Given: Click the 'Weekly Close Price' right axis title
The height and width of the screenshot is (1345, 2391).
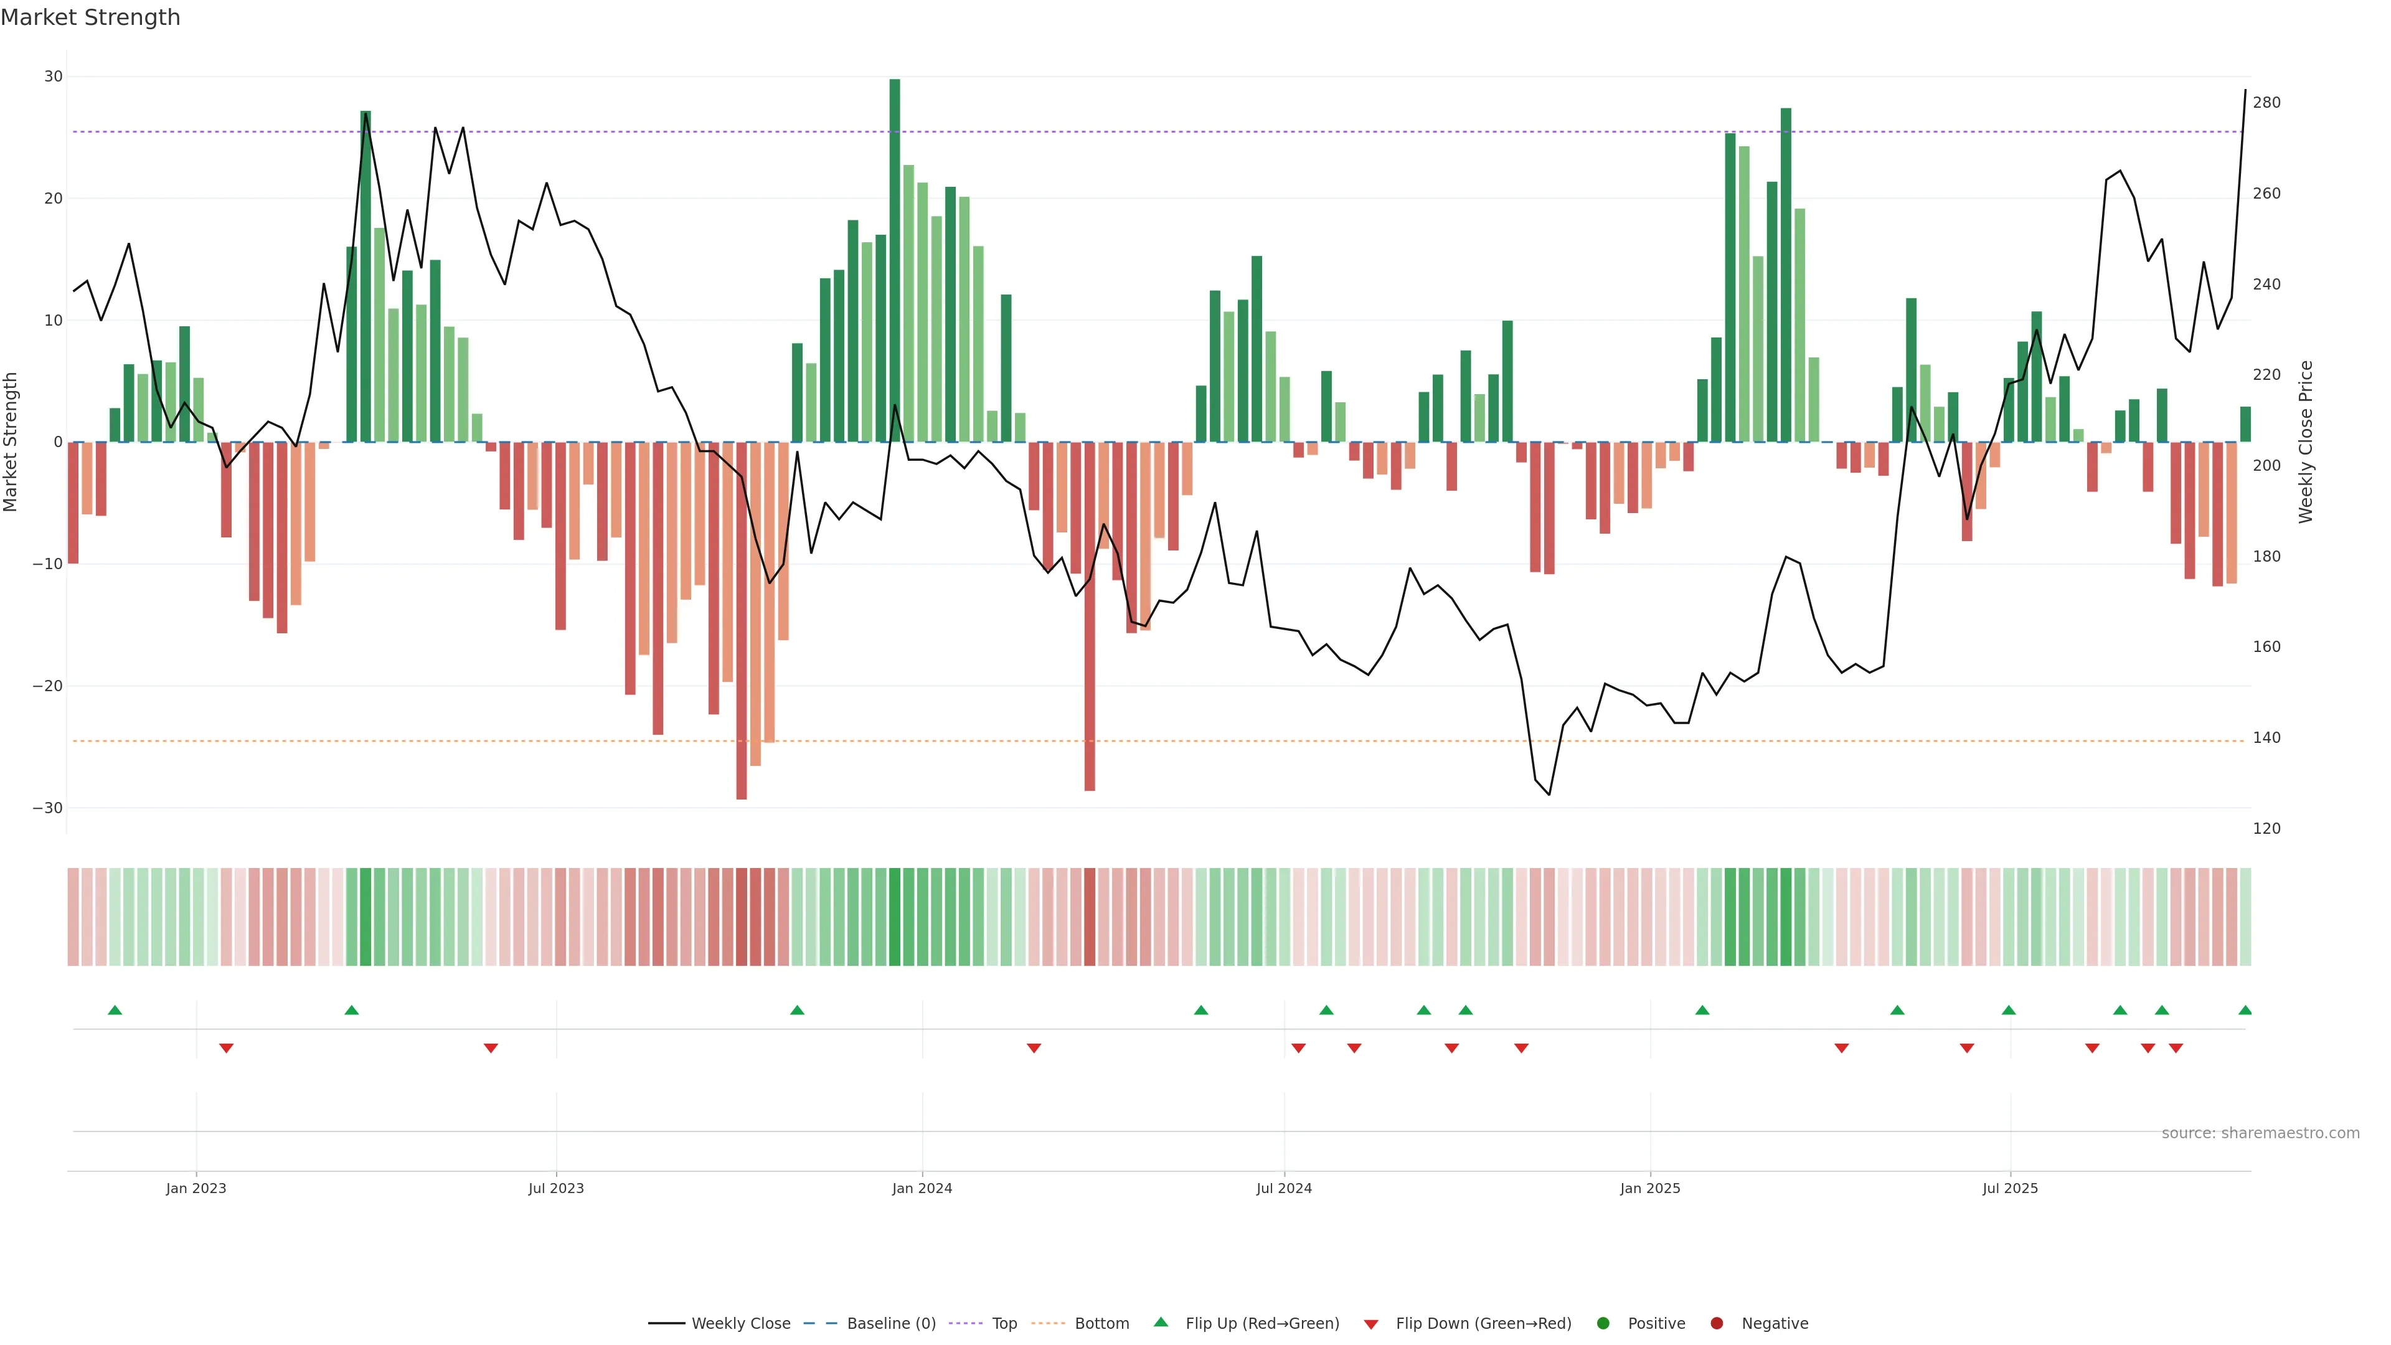Looking at the screenshot, I should click(x=2306, y=442).
